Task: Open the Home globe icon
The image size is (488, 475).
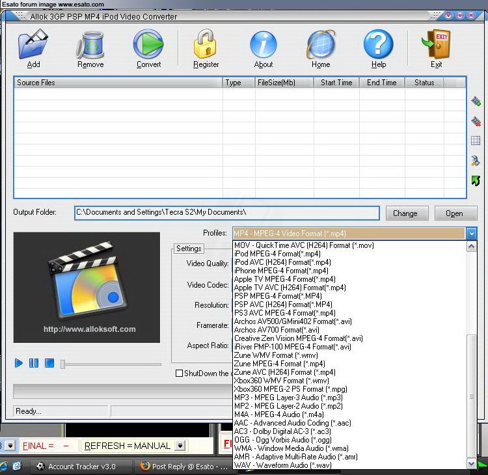Action: coord(321,45)
